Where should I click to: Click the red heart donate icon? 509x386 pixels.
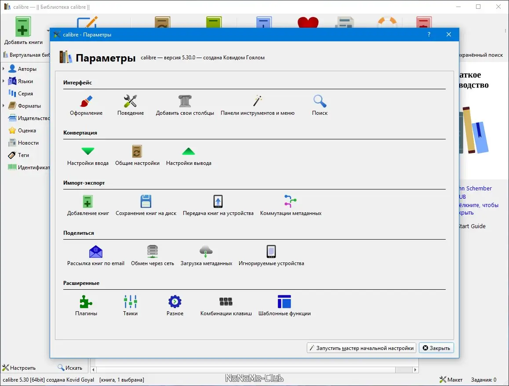pos(308,22)
